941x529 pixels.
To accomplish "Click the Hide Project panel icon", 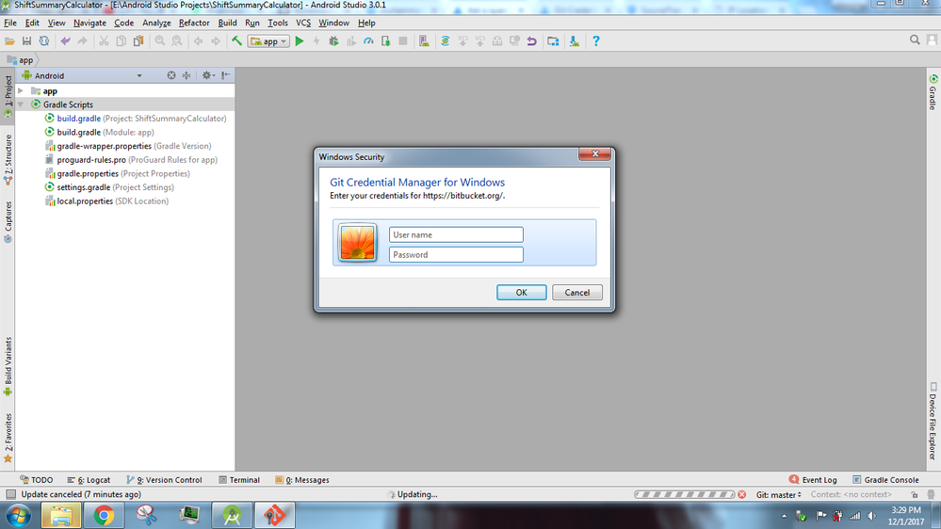I will pyautogui.click(x=225, y=75).
